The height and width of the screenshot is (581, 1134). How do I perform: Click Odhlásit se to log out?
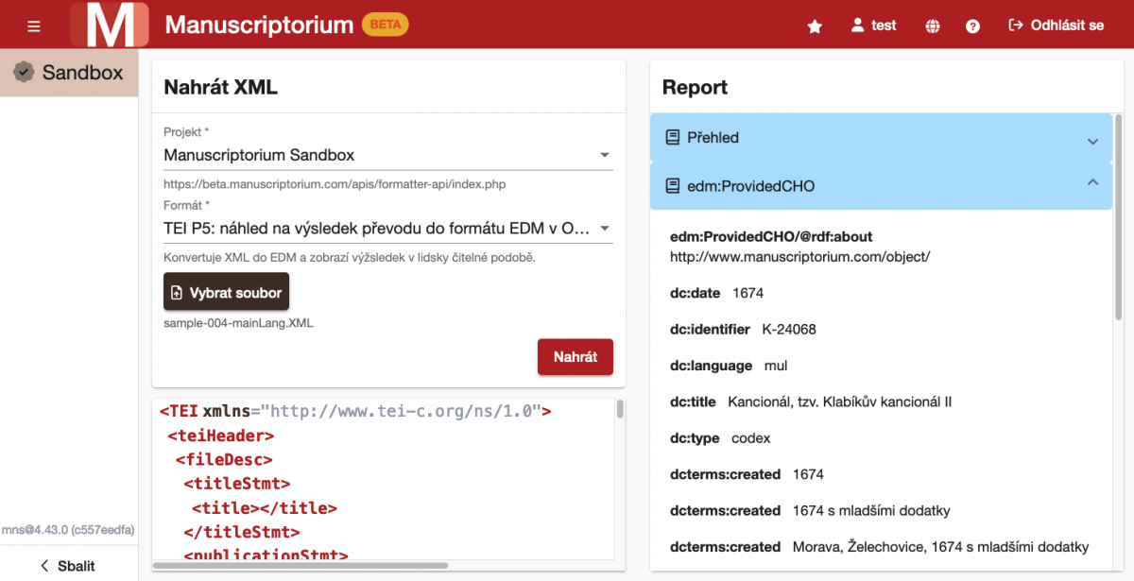(x=1057, y=26)
